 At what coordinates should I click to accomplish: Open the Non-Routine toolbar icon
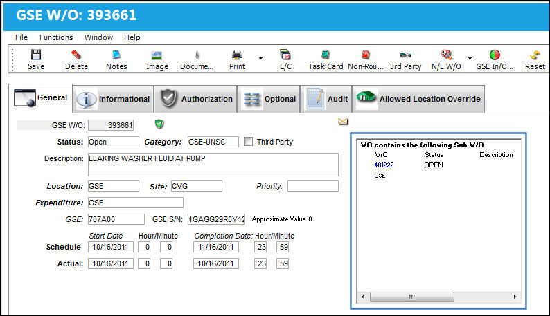pyautogui.click(x=366, y=55)
